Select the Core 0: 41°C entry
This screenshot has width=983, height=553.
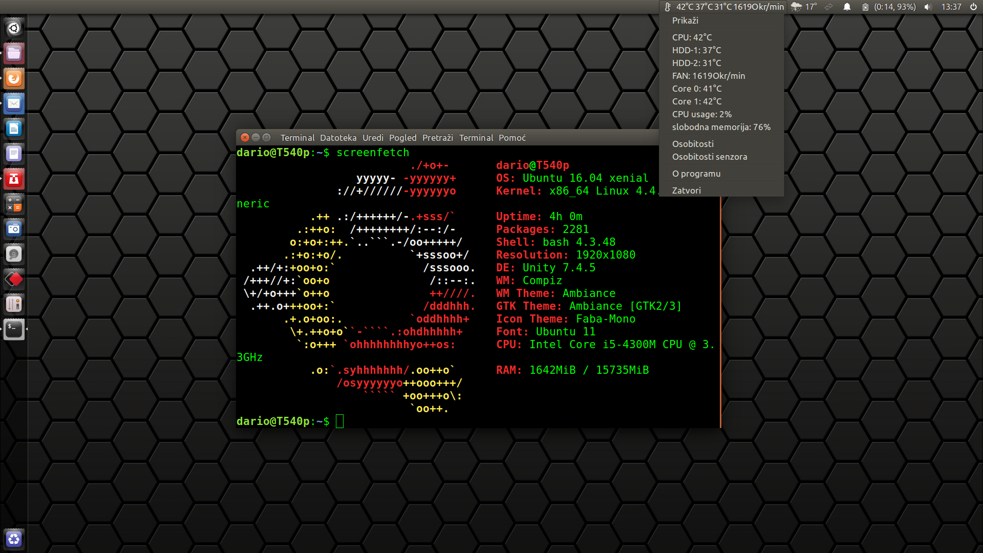pos(722,89)
